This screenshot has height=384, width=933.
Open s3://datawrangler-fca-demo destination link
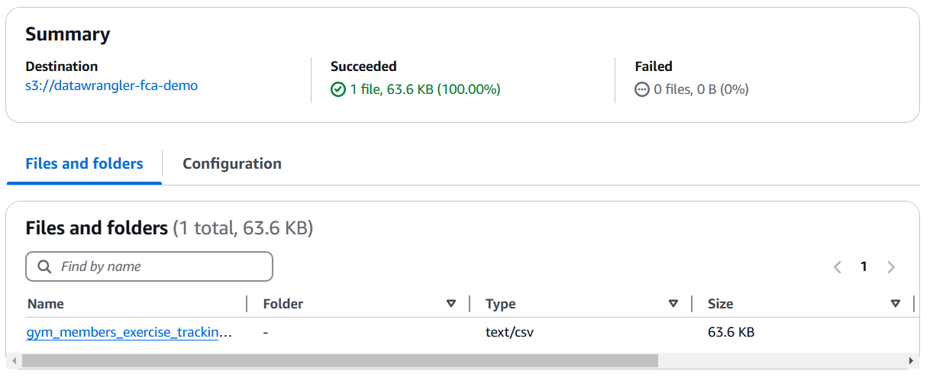111,86
